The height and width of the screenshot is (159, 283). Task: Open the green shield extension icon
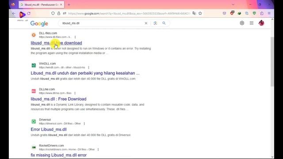(x=254, y=13)
